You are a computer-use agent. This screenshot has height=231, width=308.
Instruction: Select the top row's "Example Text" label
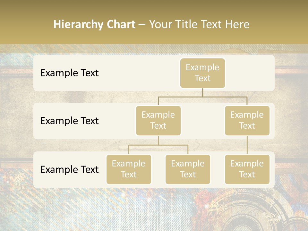coord(69,73)
